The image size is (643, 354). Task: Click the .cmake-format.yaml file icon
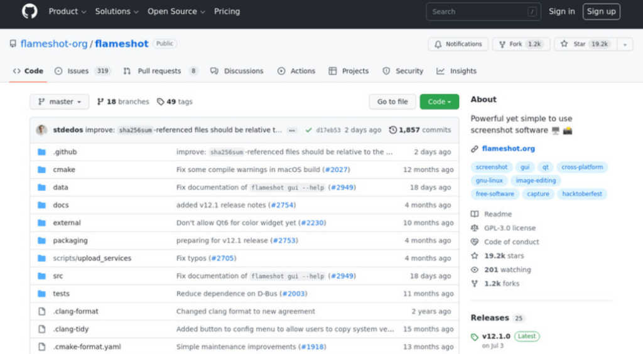pyautogui.click(x=41, y=346)
